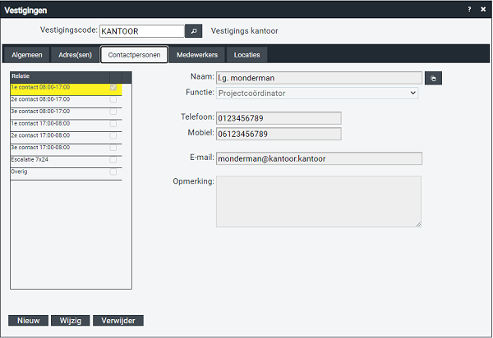Toggle checkbox for Escalatie 7x24
493x338 pixels.
tap(113, 160)
